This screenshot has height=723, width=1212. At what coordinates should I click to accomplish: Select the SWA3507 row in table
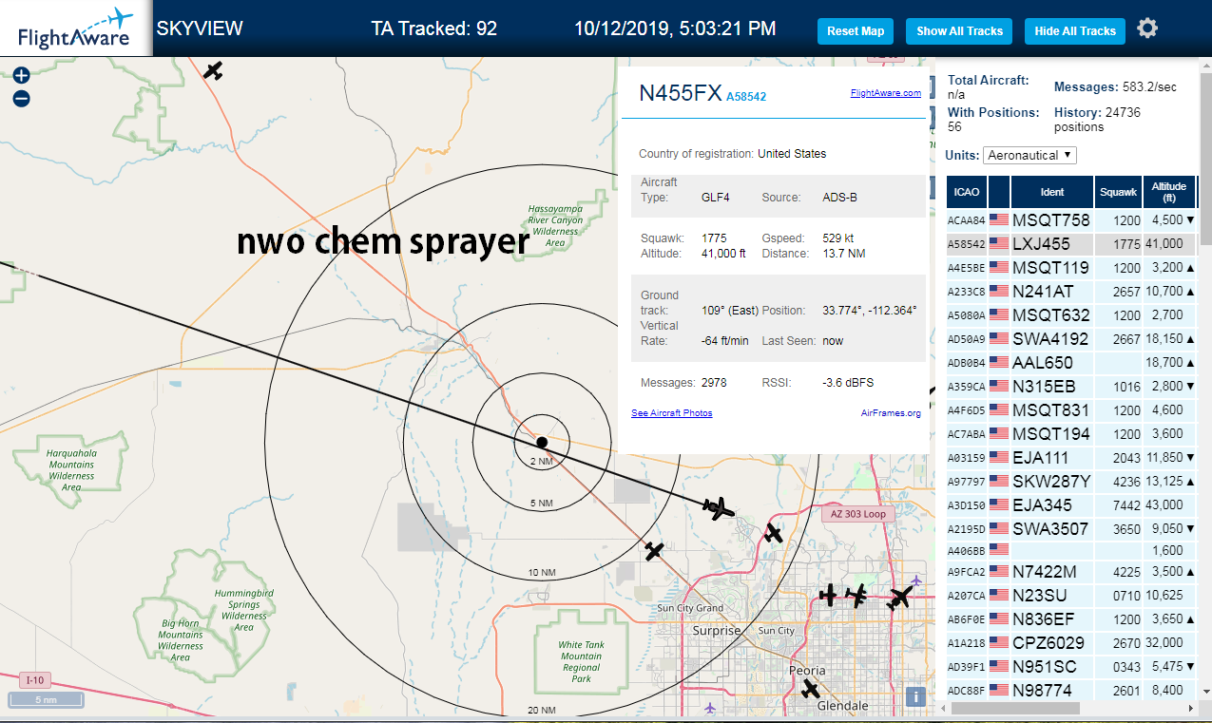(x=1070, y=529)
